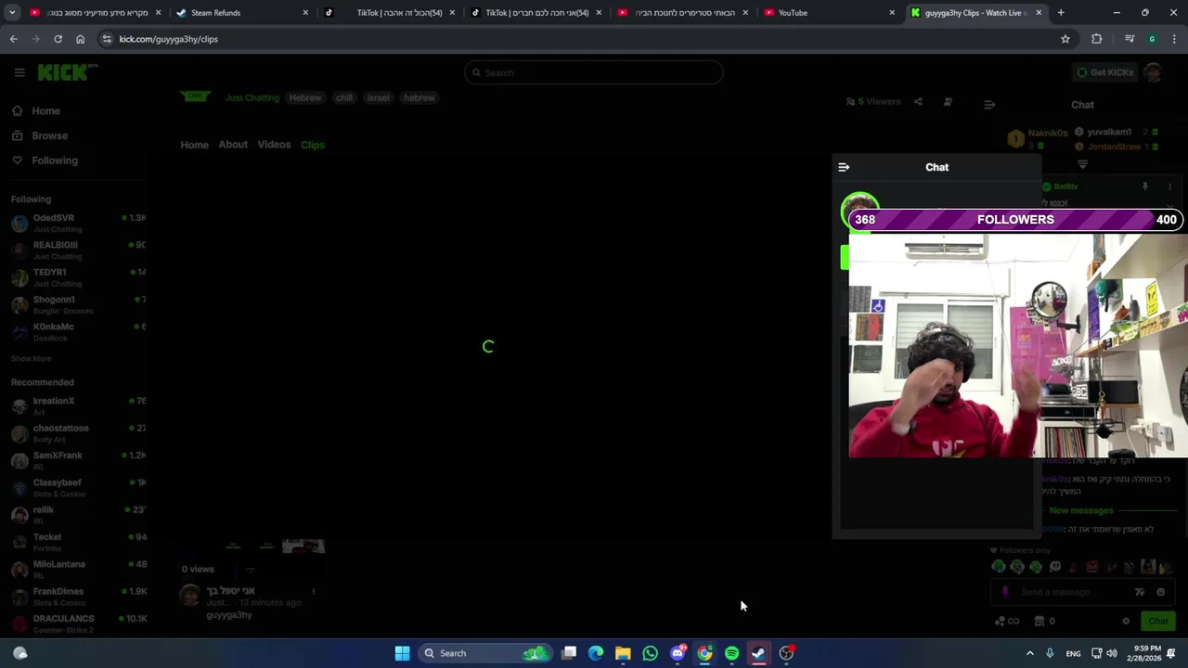1188x668 pixels.
Task: Click the followers goal progress bar
Action: coord(1015,220)
